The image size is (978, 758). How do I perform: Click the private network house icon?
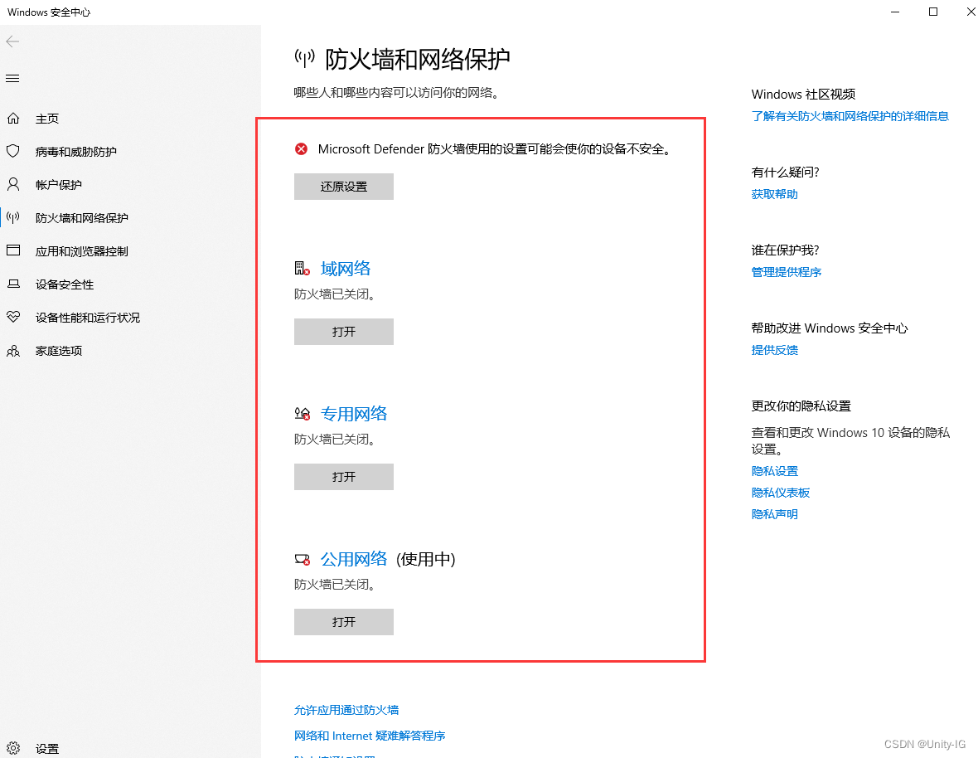coord(303,413)
